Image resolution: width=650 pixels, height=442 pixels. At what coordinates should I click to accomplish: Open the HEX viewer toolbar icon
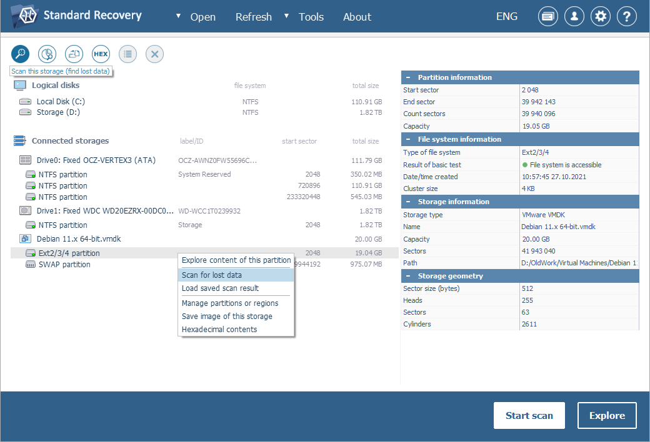coord(101,54)
